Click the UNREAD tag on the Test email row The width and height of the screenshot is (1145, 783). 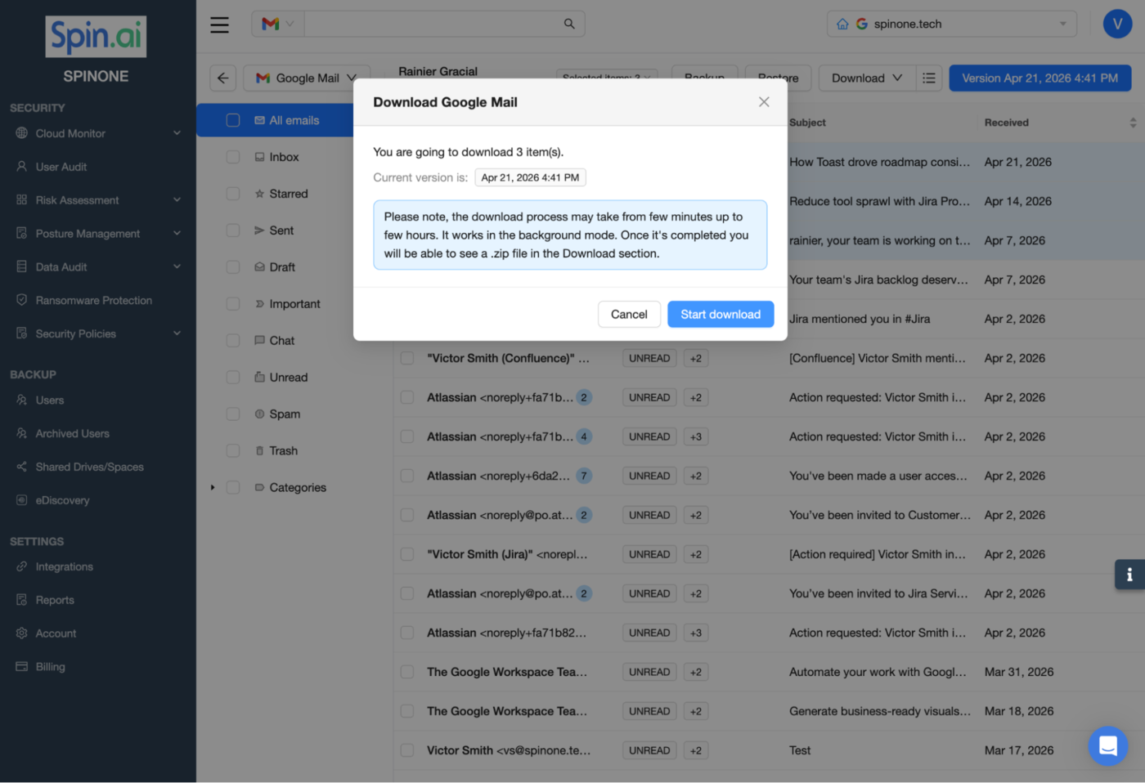(x=649, y=750)
